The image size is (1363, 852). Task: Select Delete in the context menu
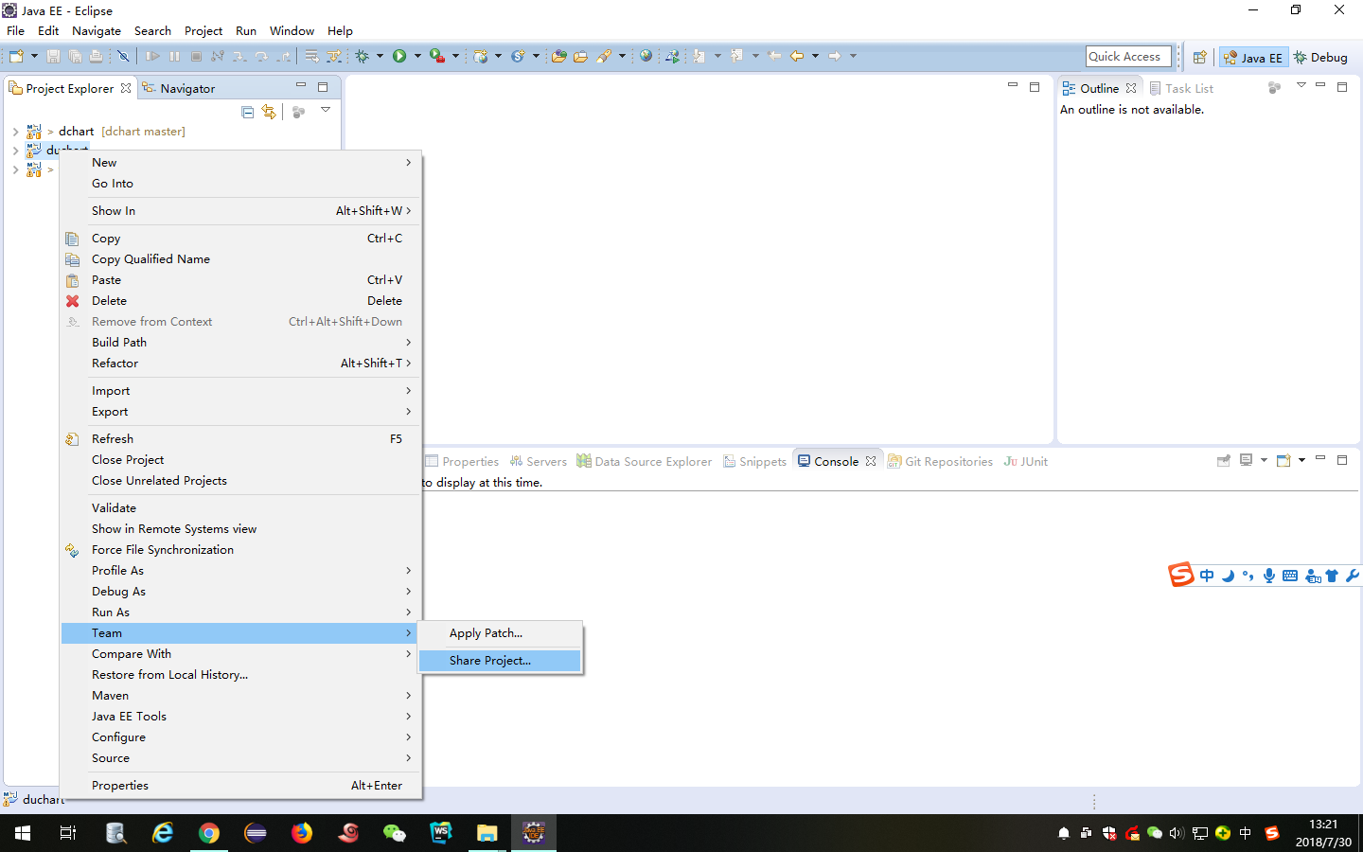pyautogui.click(x=240, y=301)
